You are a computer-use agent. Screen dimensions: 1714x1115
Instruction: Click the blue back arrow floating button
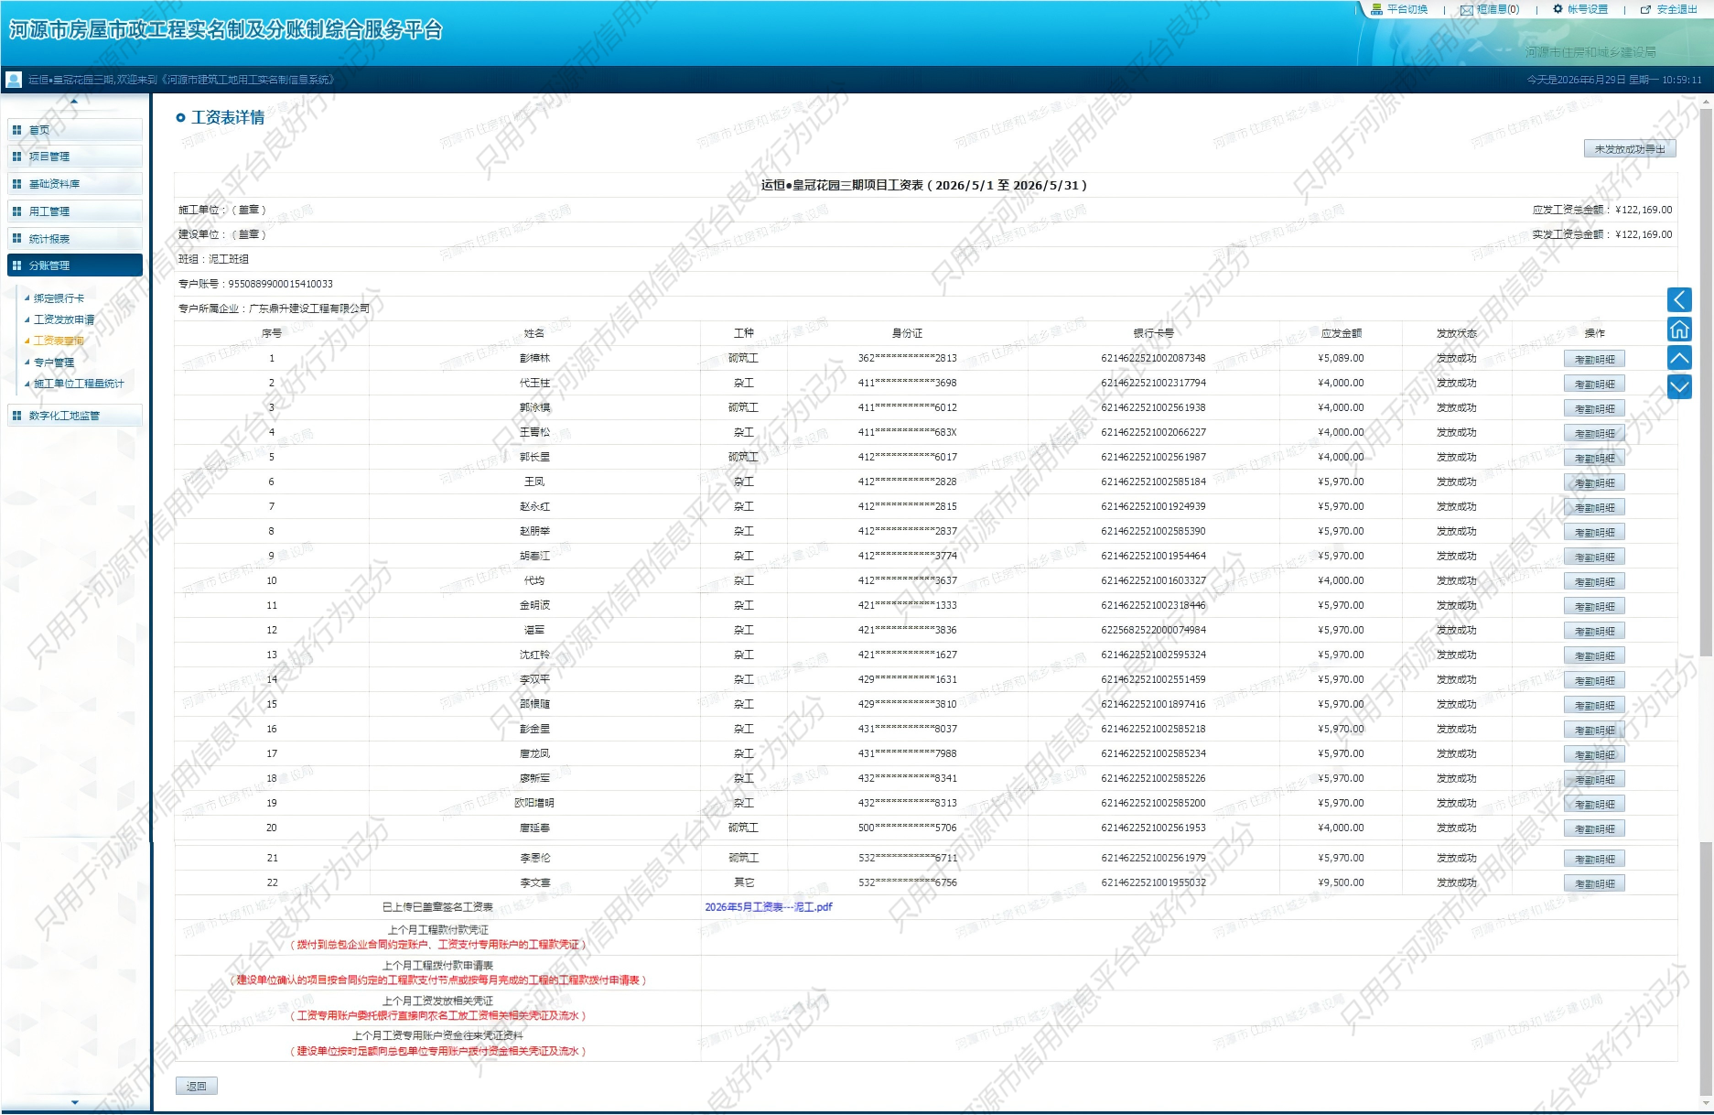pos(1679,300)
